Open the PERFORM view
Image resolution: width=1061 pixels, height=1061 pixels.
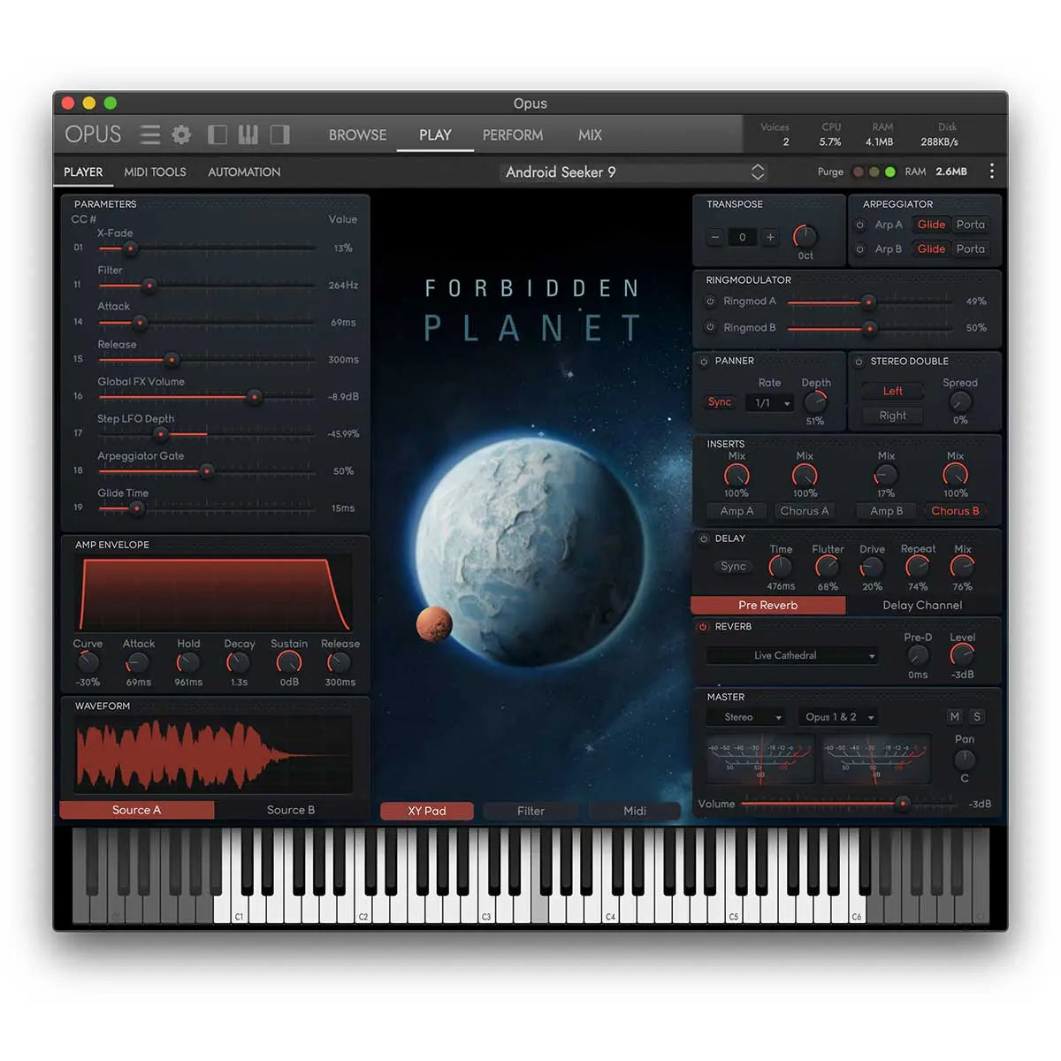tap(513, 134)
